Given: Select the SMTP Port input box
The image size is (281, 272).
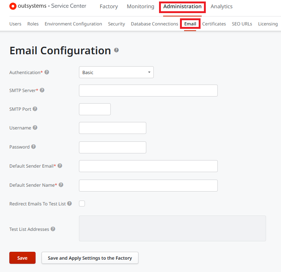Looking at the screenshot, I should pyautogui.click(x=95, y=109).
